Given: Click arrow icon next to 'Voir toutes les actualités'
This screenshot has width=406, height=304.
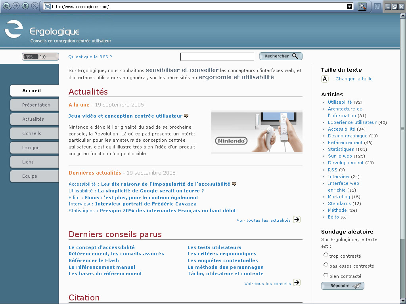Looking at the screenshot, I should point(297,220).
